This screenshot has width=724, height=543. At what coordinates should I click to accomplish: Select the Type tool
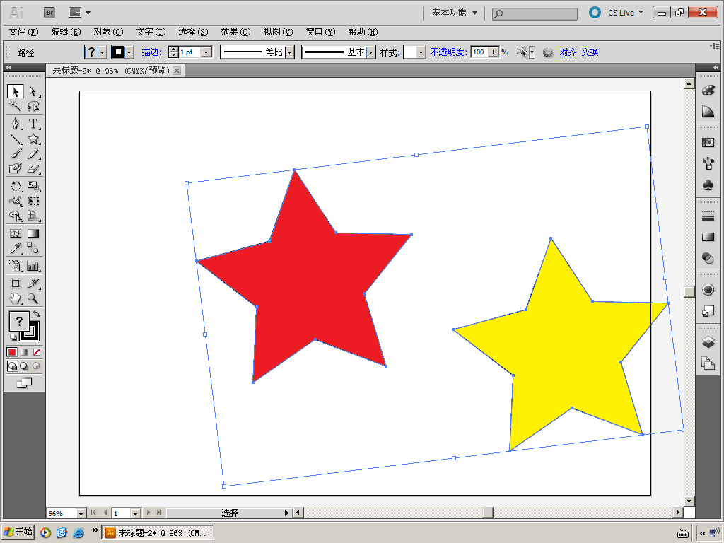tap(33, 124)
